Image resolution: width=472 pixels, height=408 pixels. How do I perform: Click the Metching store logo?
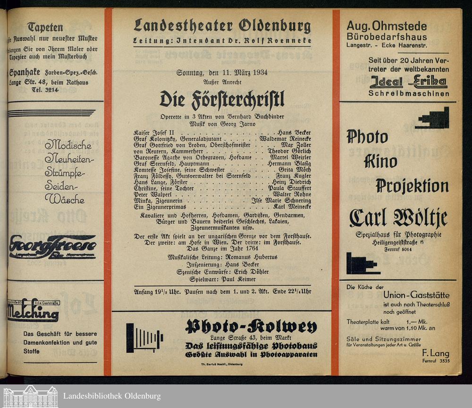pyautogui.click(x=33, y=312)
